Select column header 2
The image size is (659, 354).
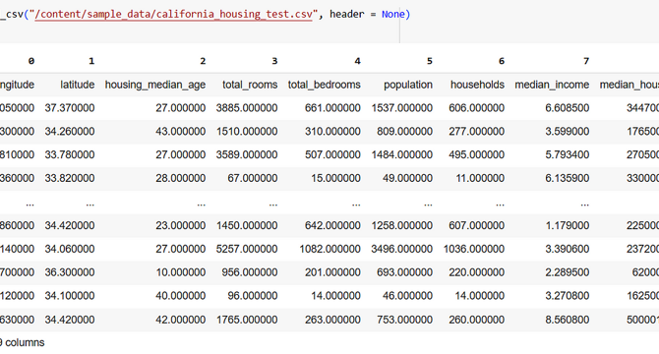click(203, 61)
